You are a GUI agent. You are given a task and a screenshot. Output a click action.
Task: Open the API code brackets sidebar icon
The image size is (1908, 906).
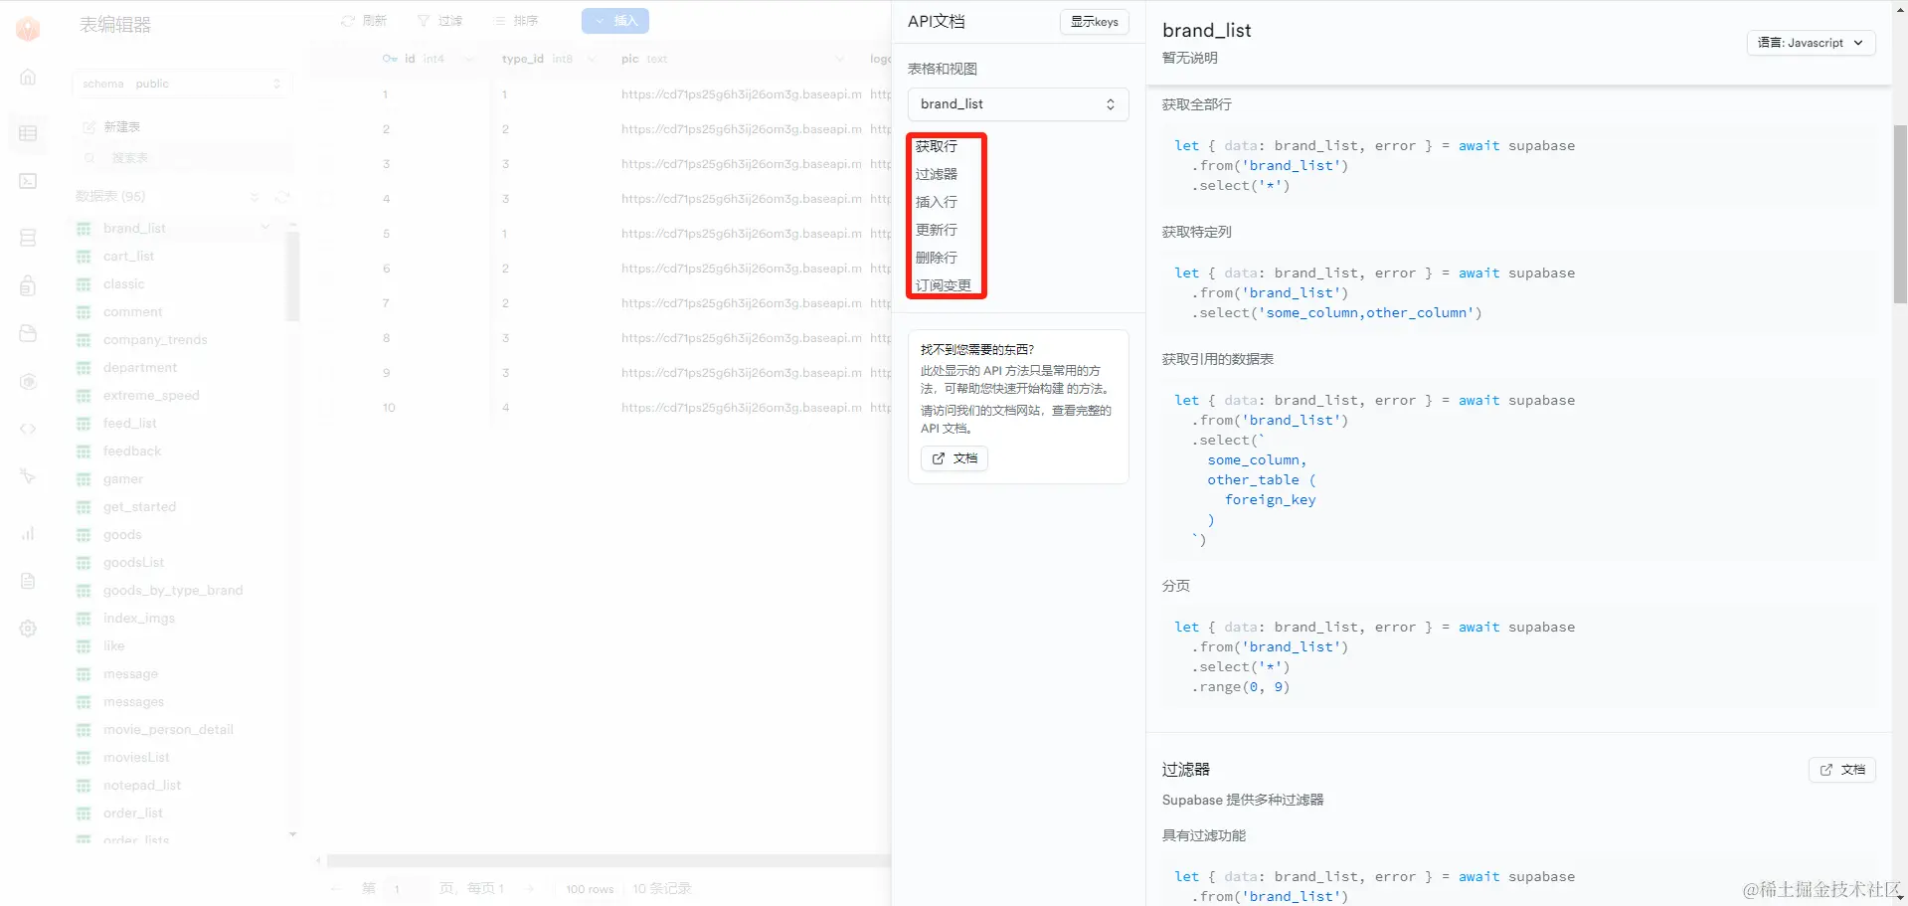click(28, 429)
